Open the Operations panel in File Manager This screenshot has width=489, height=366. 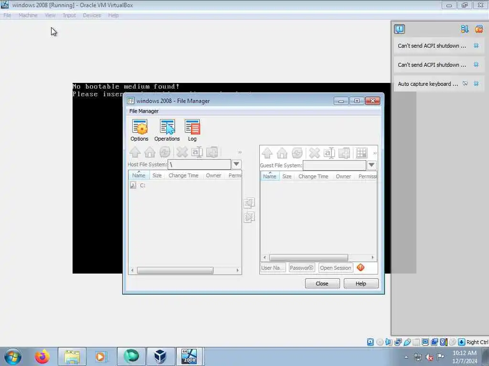pos(167,131)
